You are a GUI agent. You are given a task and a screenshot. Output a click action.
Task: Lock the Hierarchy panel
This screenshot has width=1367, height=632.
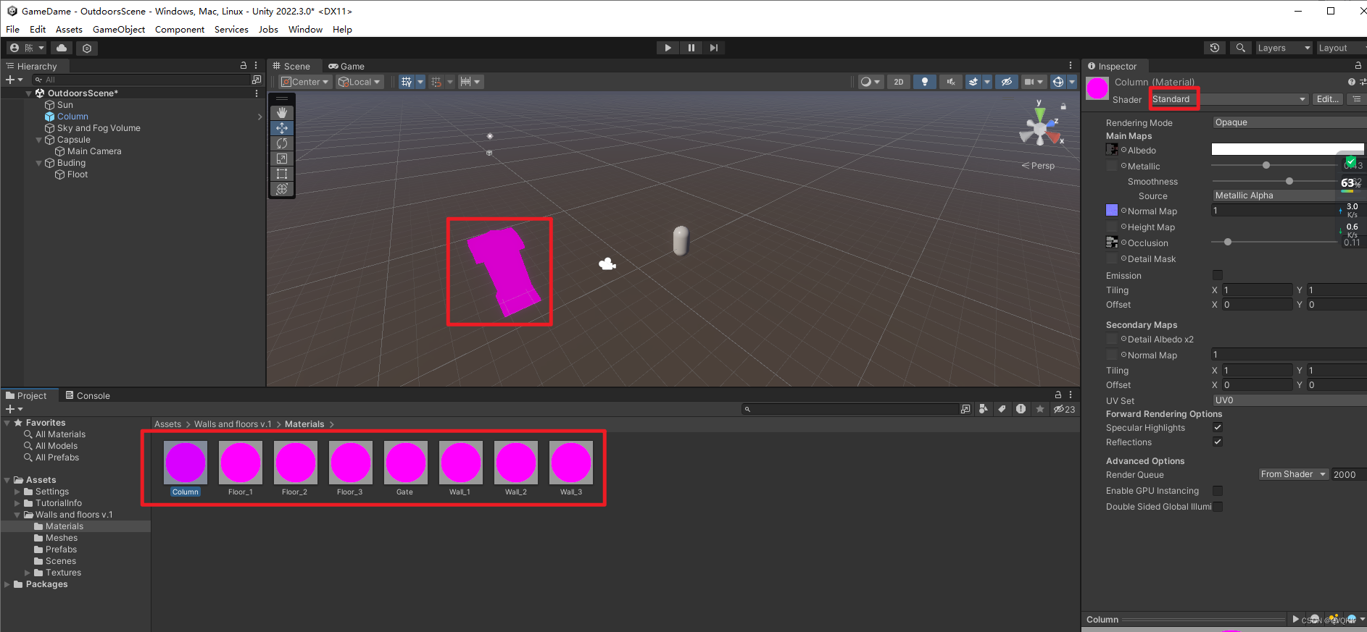pyautogui.click(x=244, y=65)
